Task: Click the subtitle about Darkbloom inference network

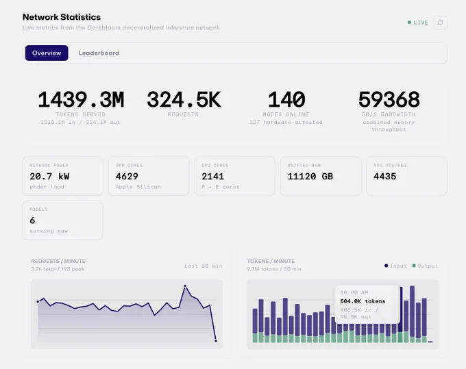Action: tap(121, 27)
